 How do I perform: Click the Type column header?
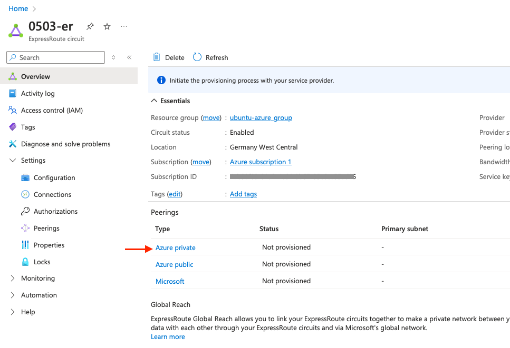162,229
